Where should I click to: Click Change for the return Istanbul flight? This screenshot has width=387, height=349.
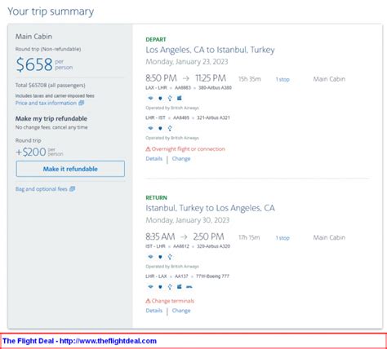(181, 311)
